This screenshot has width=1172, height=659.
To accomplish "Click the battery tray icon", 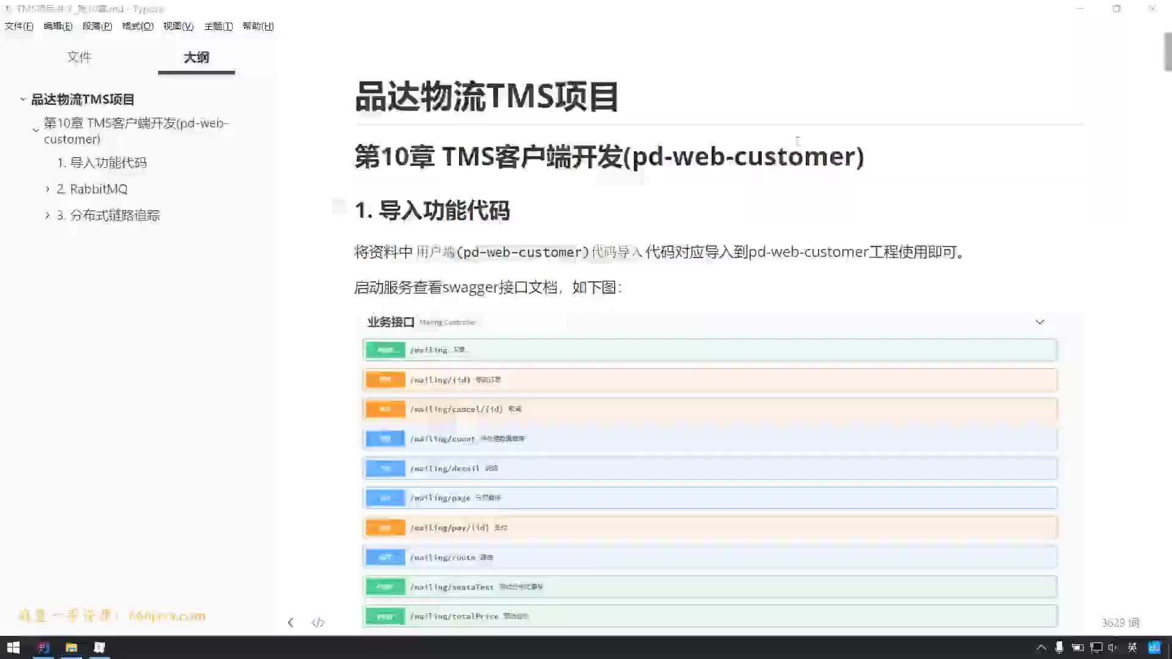I will click(x=1077, y=647).
